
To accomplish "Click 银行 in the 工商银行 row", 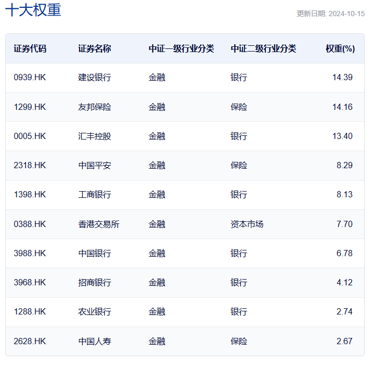I will pos(239,195).
